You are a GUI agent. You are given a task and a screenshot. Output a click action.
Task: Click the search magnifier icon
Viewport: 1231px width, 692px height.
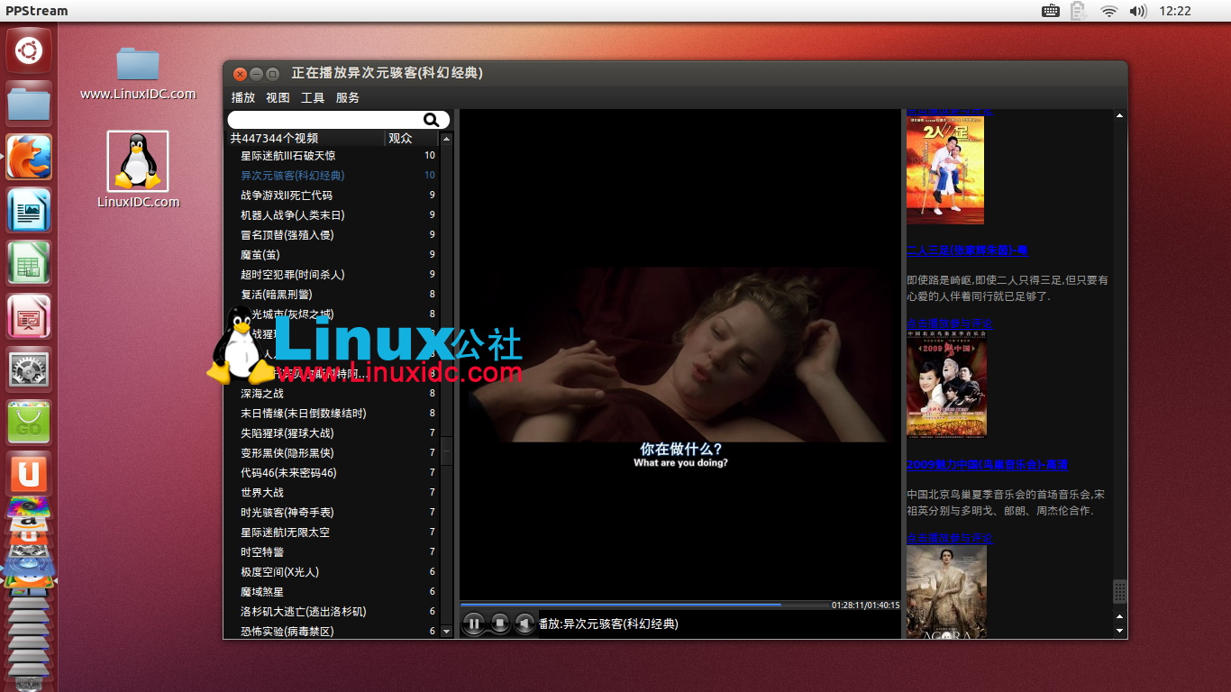[433, 119]
